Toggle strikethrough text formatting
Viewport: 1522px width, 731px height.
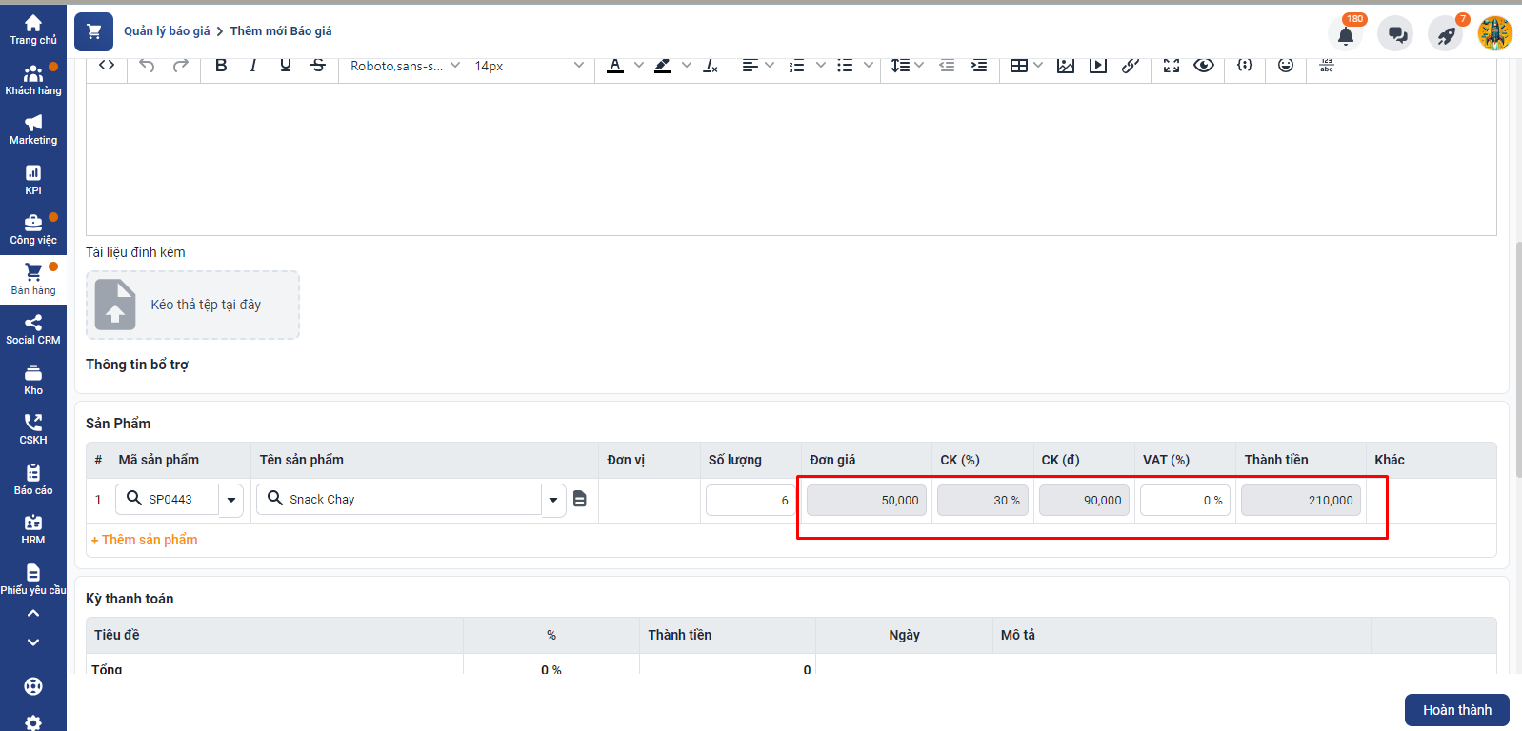pos(318,66)
